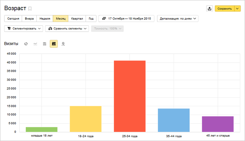Open the date range calendar picker
The image size is (245, 141).
pyautogui.click(x=126, y=19)
